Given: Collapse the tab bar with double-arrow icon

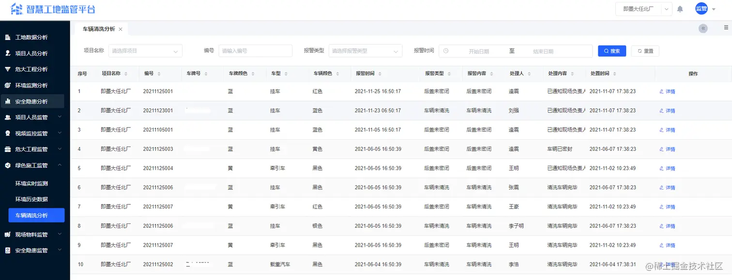Looking at the screenshot, I should 703,28.
